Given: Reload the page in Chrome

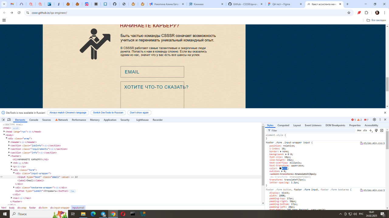Looking at the screenshot, I should [19, 13].
